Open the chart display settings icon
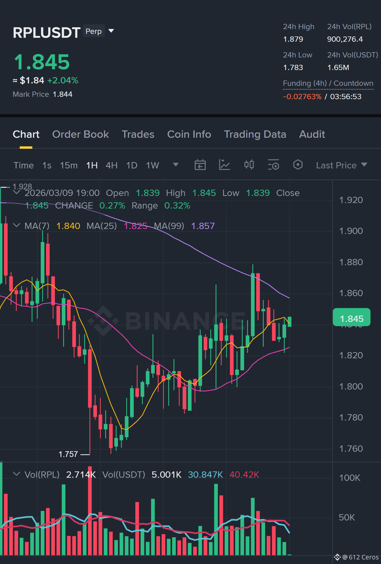The height and width of the screenshot is (564, 381). tap(273, 165)
